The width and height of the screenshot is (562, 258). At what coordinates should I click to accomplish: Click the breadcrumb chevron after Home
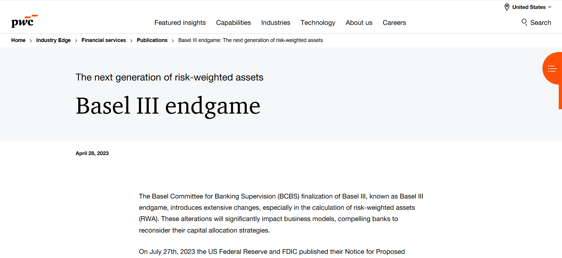(x=31, y=41)
